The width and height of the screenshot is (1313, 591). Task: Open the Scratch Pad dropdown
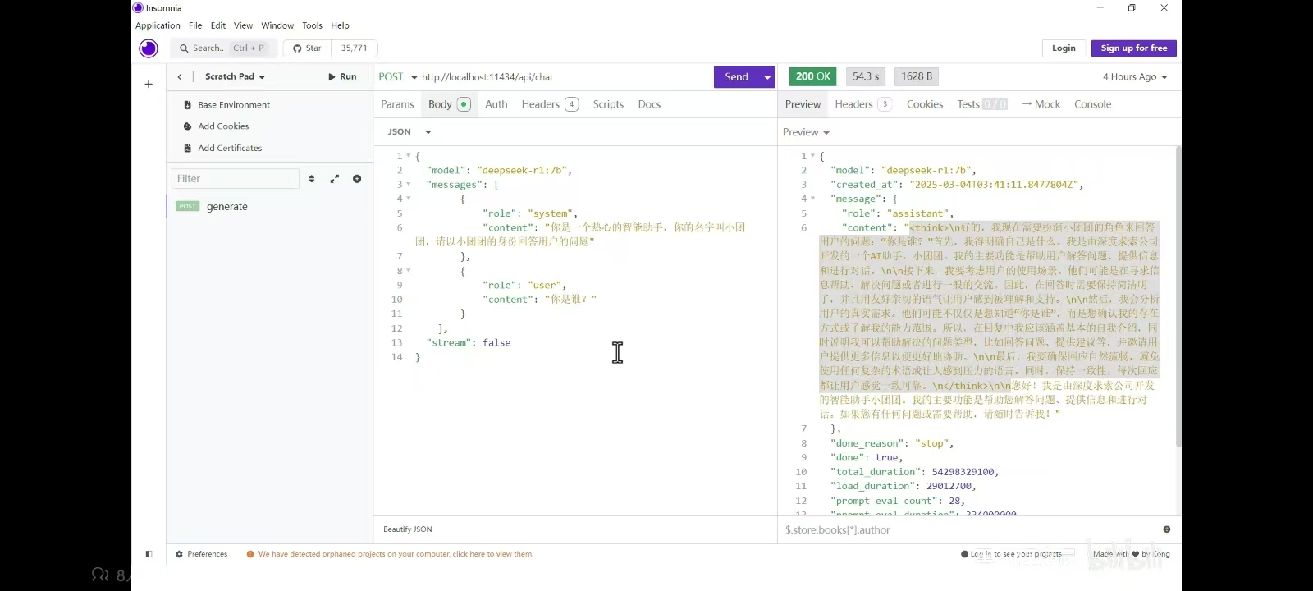click(x=235, y=76)
